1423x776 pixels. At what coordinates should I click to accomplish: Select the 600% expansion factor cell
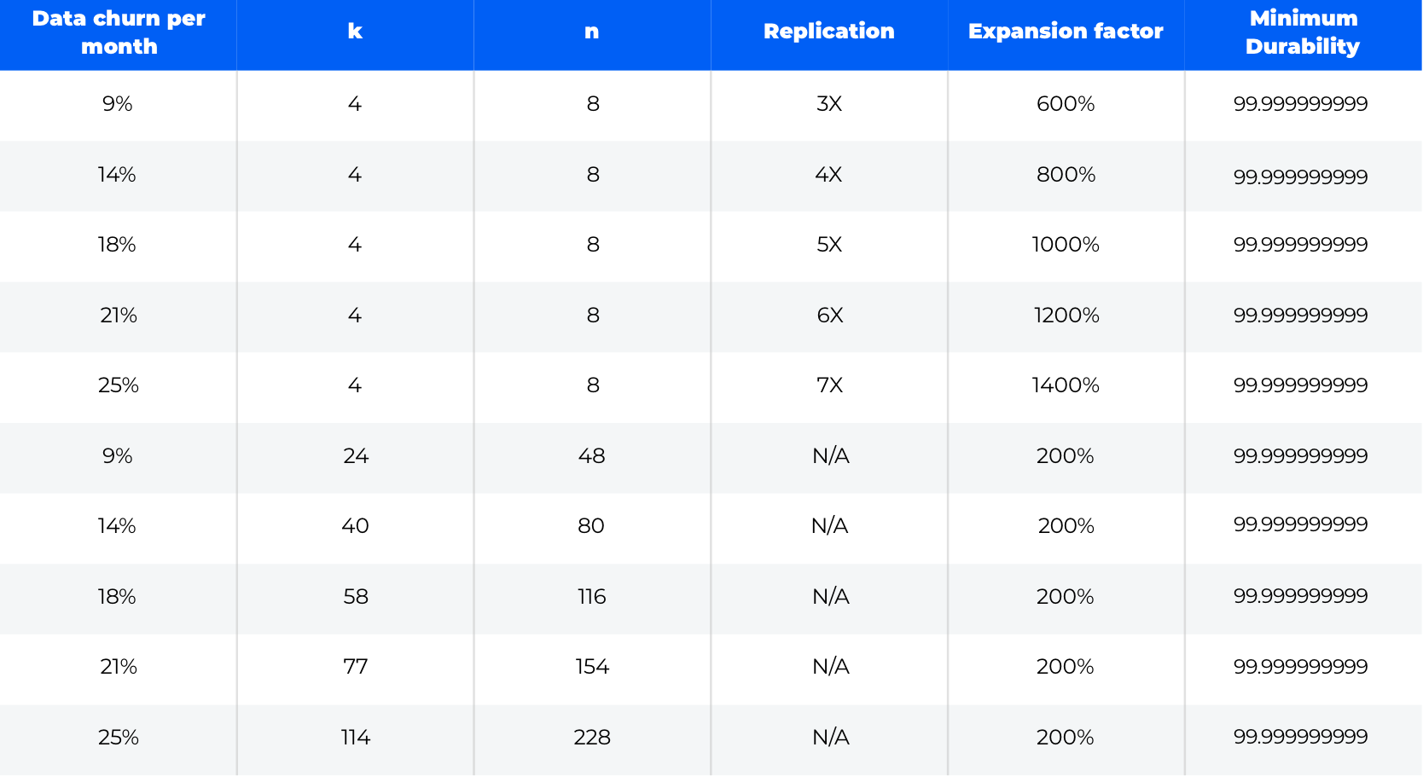pos(1066,104)
